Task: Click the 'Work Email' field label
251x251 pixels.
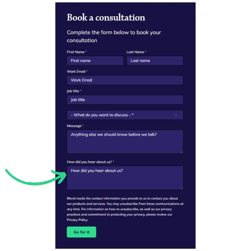Action: coord(76,71)
